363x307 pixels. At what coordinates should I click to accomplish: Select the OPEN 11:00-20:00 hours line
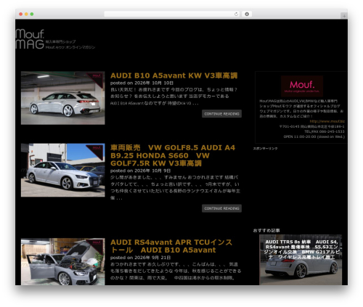click(x=314, y=136)
